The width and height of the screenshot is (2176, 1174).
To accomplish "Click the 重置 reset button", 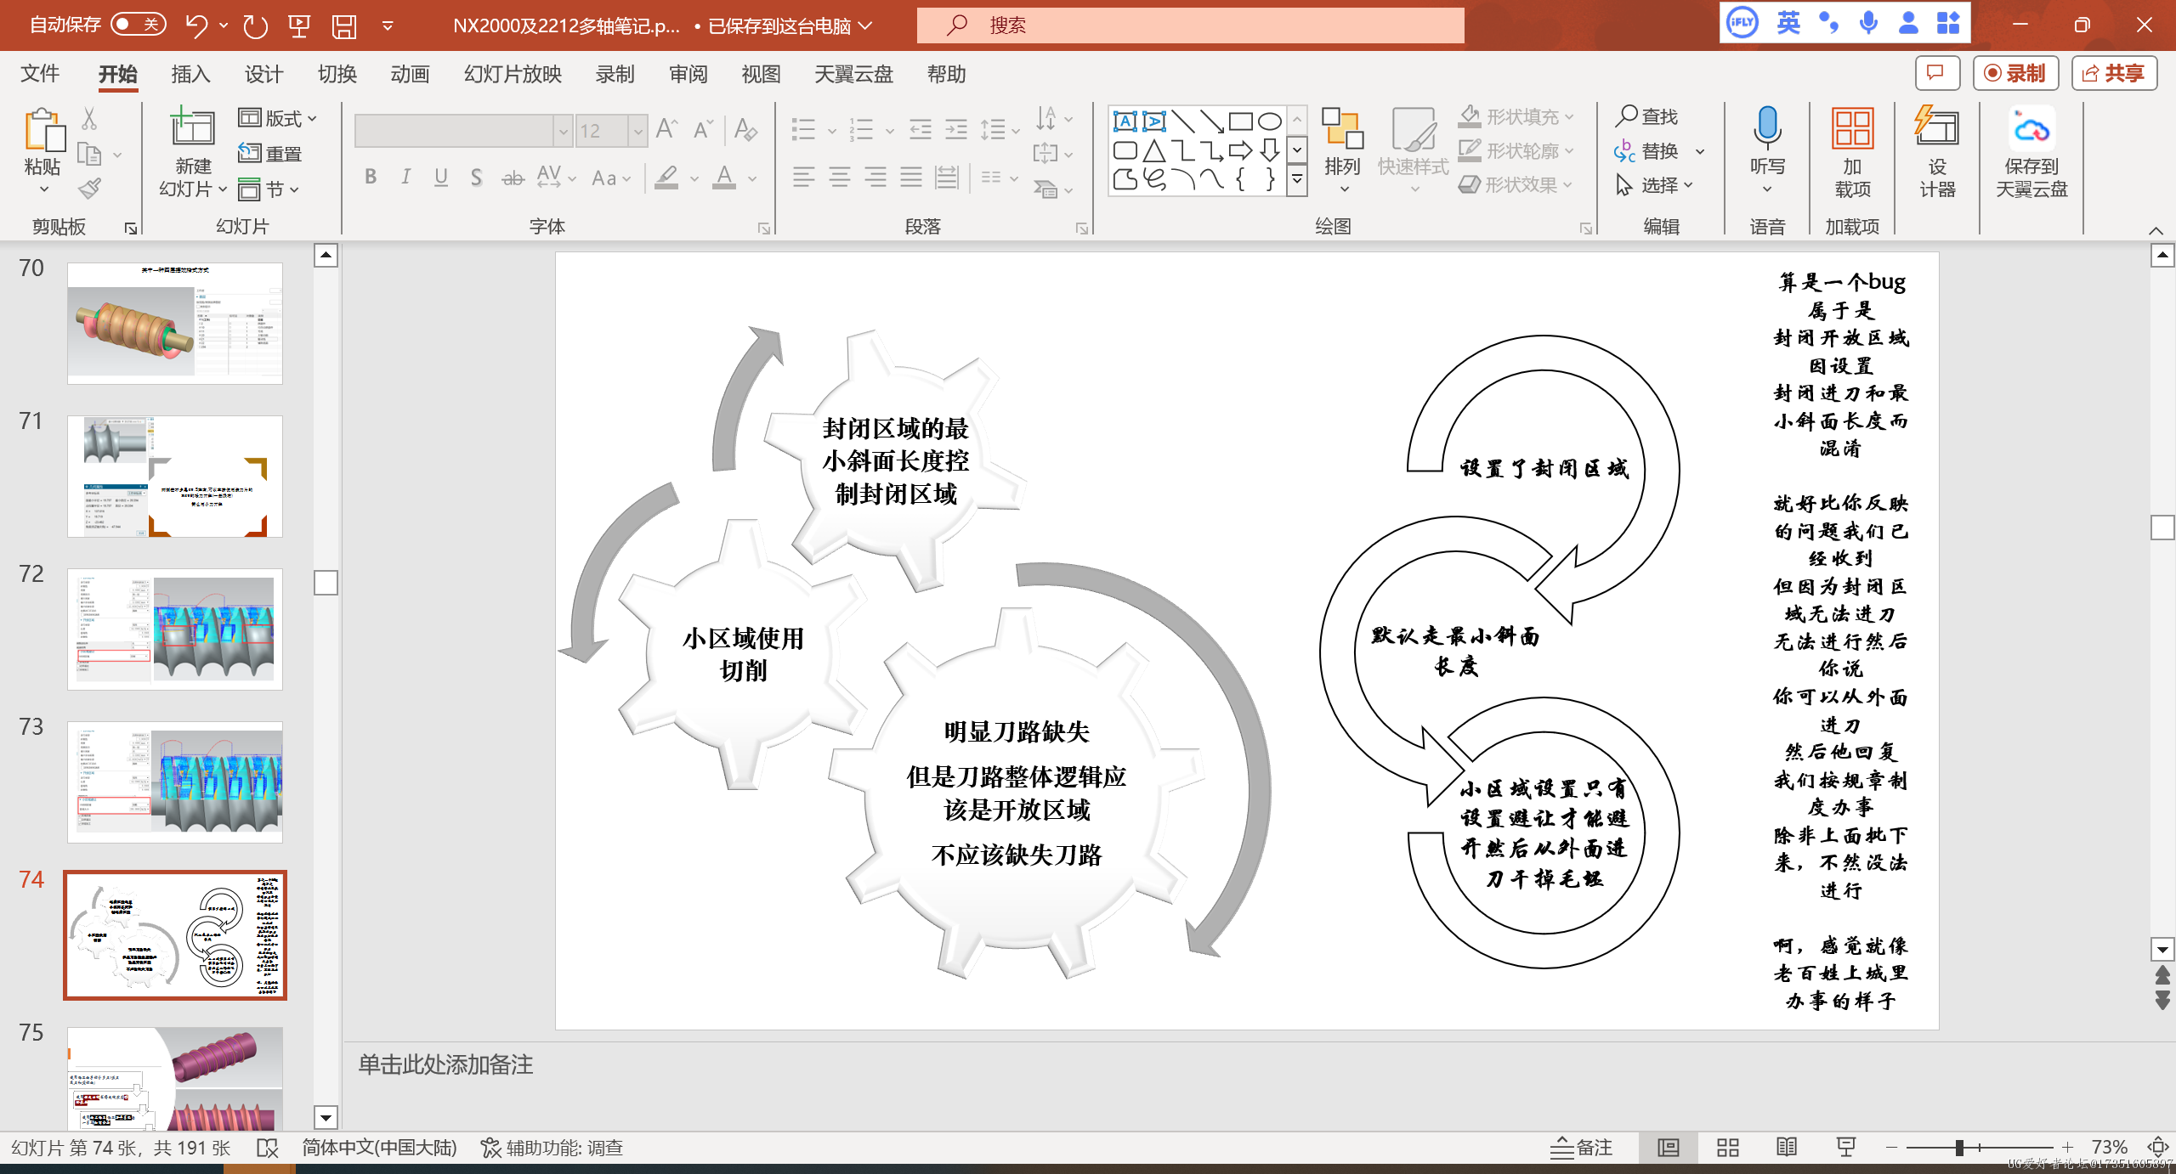I will coord(270,154).
